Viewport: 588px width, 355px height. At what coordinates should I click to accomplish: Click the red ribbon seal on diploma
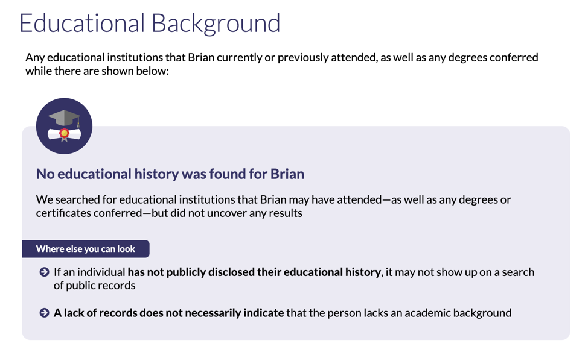coord(65,134)
